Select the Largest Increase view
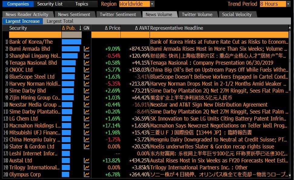 [x=23, y=21]
